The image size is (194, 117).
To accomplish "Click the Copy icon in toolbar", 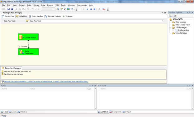I will pos(20,9).
